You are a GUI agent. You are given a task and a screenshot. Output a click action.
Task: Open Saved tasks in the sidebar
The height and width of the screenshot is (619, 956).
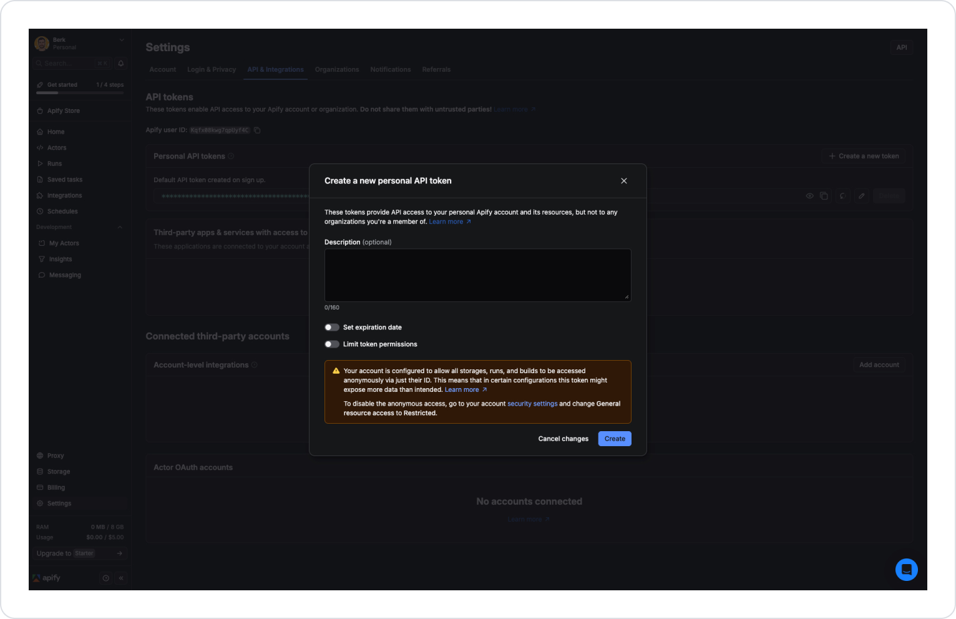tap(65, 180)
